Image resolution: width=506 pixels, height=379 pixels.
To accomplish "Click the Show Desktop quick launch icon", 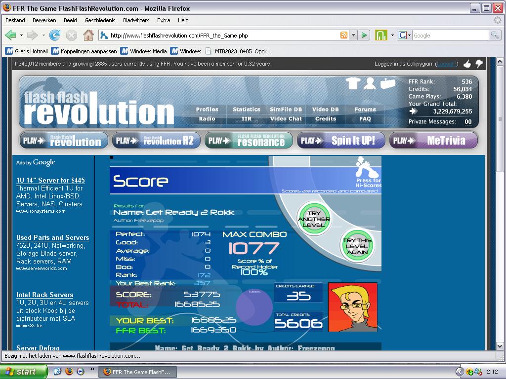I will (x=57, y=371).
